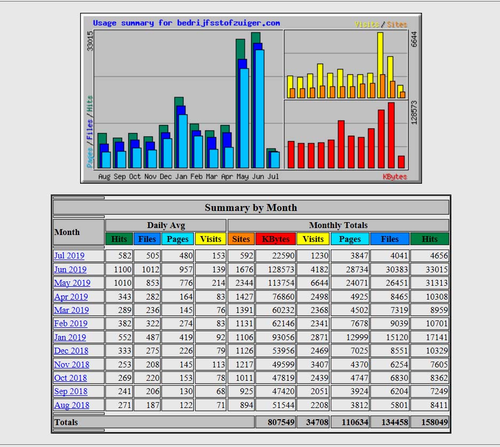The width and height of the screenshot is (500, 447).
Task: Click the hits value 8411 in the Aug 2018 row
Action: (x=439, y=405)
